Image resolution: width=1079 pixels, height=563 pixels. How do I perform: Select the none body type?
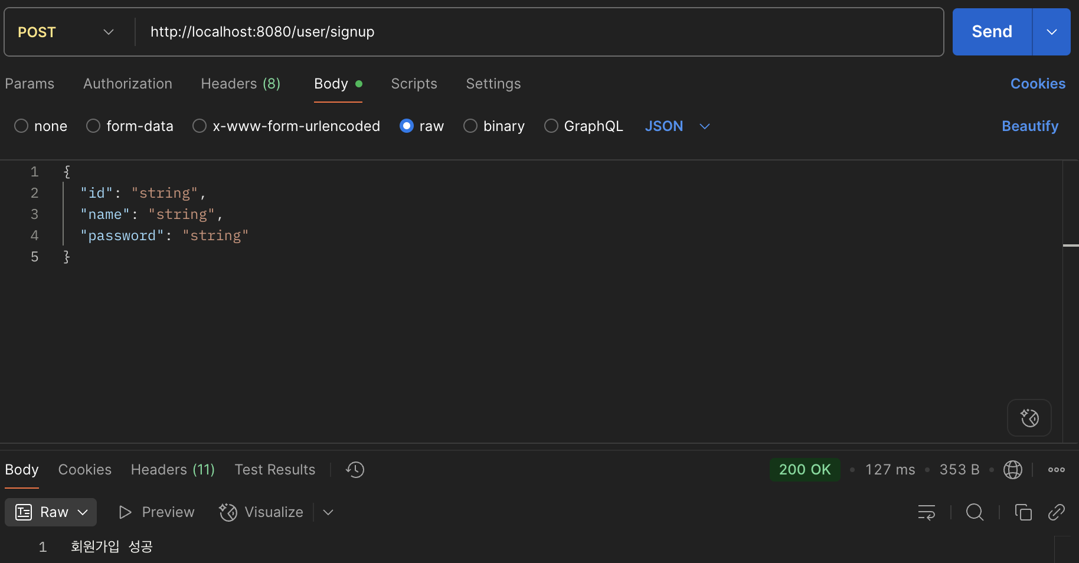(x=41, y=126)
